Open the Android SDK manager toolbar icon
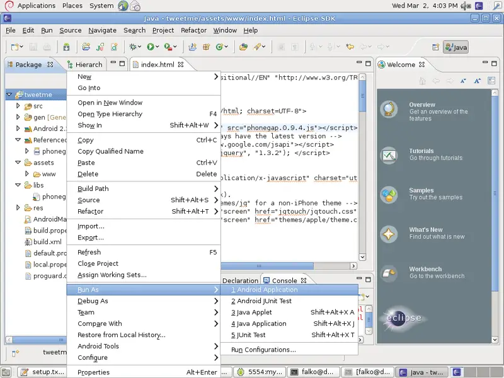The image size is (504, 378). pos(66,47)
